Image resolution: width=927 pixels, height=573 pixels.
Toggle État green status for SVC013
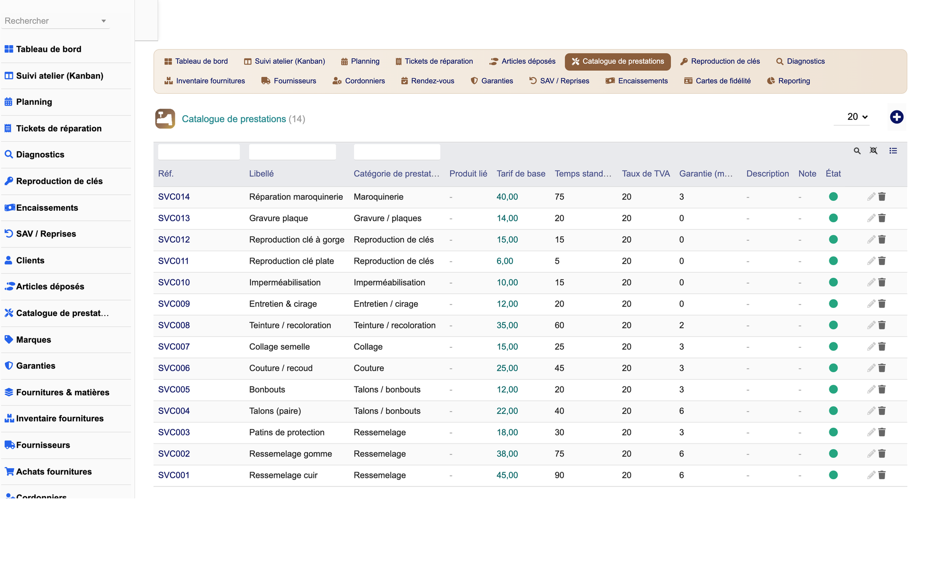(x=833, y=218)
